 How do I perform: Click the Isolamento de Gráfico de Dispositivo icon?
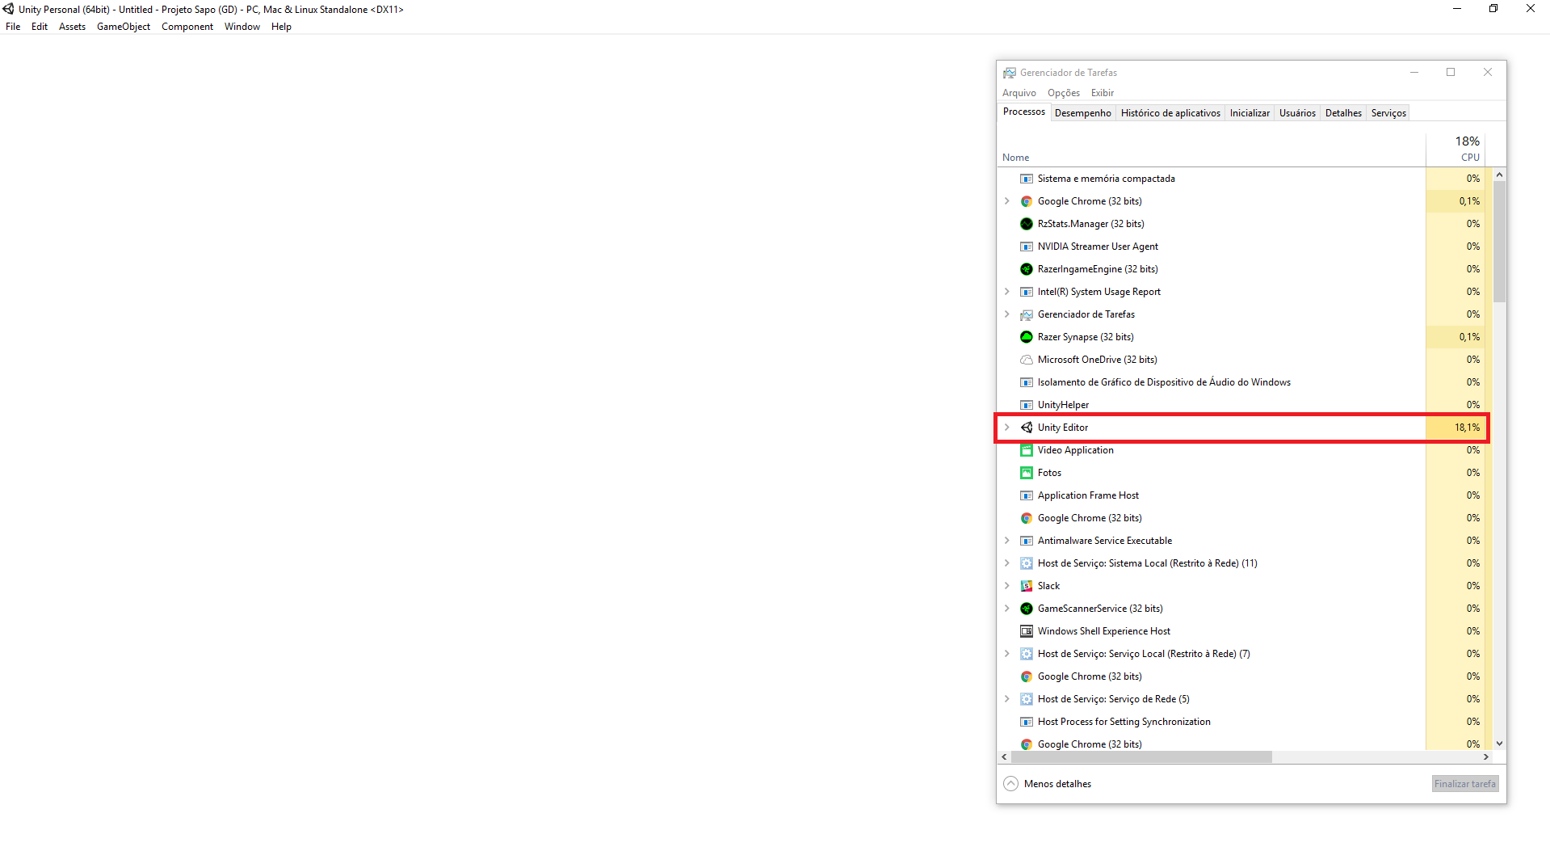pyautogui.click(x=1027, y=382)
